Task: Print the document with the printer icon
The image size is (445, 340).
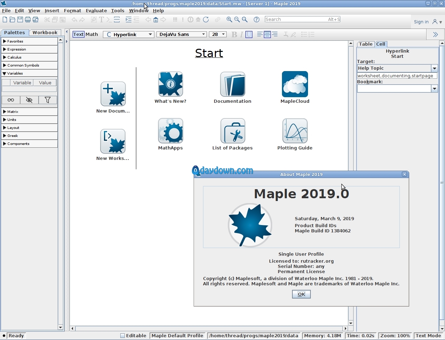Action: point(28,20)
